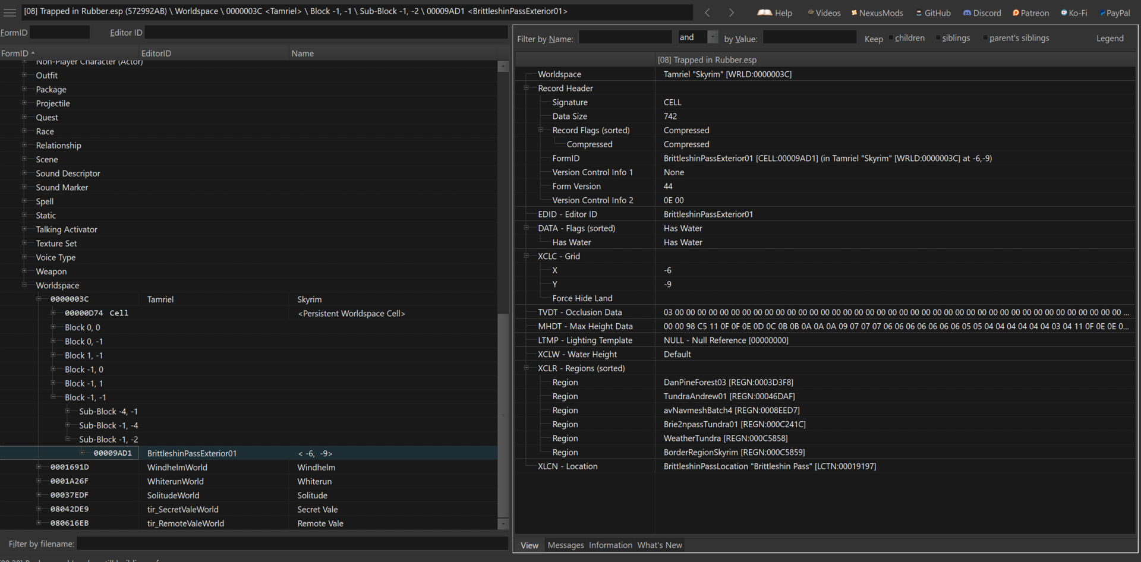
Task: Click the [08] Trapped in Rubber.esp column header
Action: [895, 59]
